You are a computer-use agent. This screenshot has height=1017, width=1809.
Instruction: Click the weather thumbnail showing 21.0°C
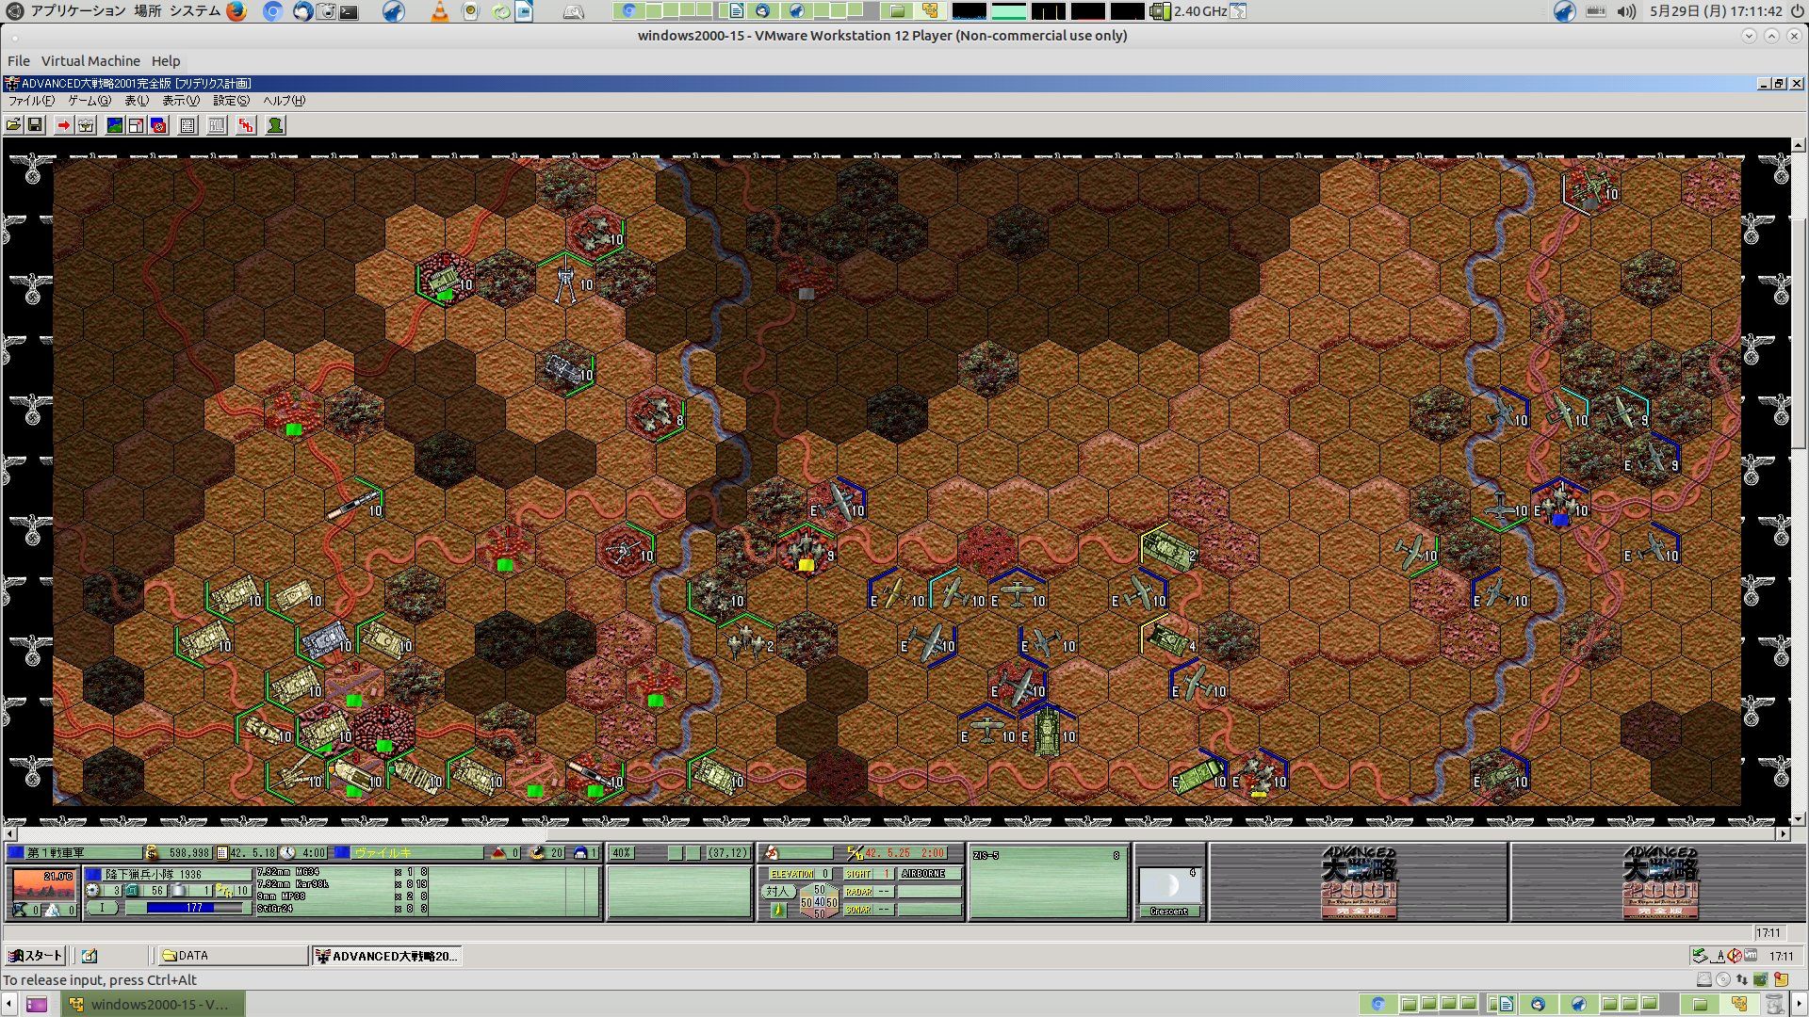pos(43,884)
